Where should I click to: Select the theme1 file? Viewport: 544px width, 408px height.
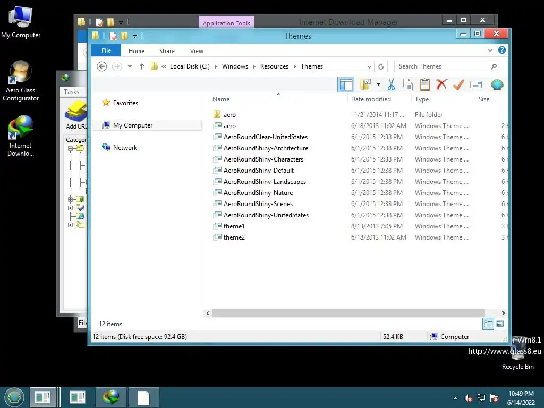click(x=234, y=226)
